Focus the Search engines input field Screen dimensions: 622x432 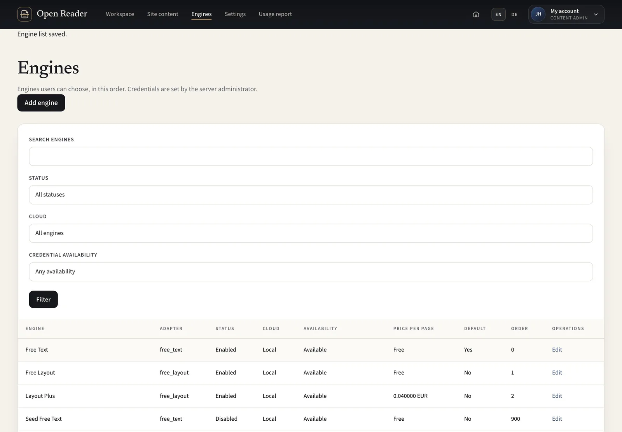pyautogui.click(x=311, y=156)
